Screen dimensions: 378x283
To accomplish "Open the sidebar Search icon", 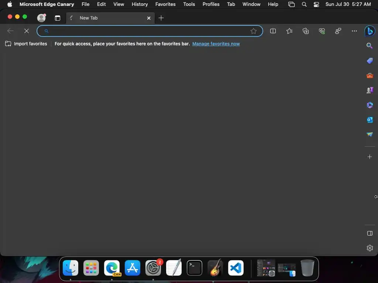I will [x=370, y=46].
